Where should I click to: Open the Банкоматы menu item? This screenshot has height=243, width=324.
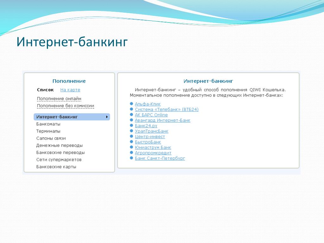pyautogui.click(x=48, y=124)
